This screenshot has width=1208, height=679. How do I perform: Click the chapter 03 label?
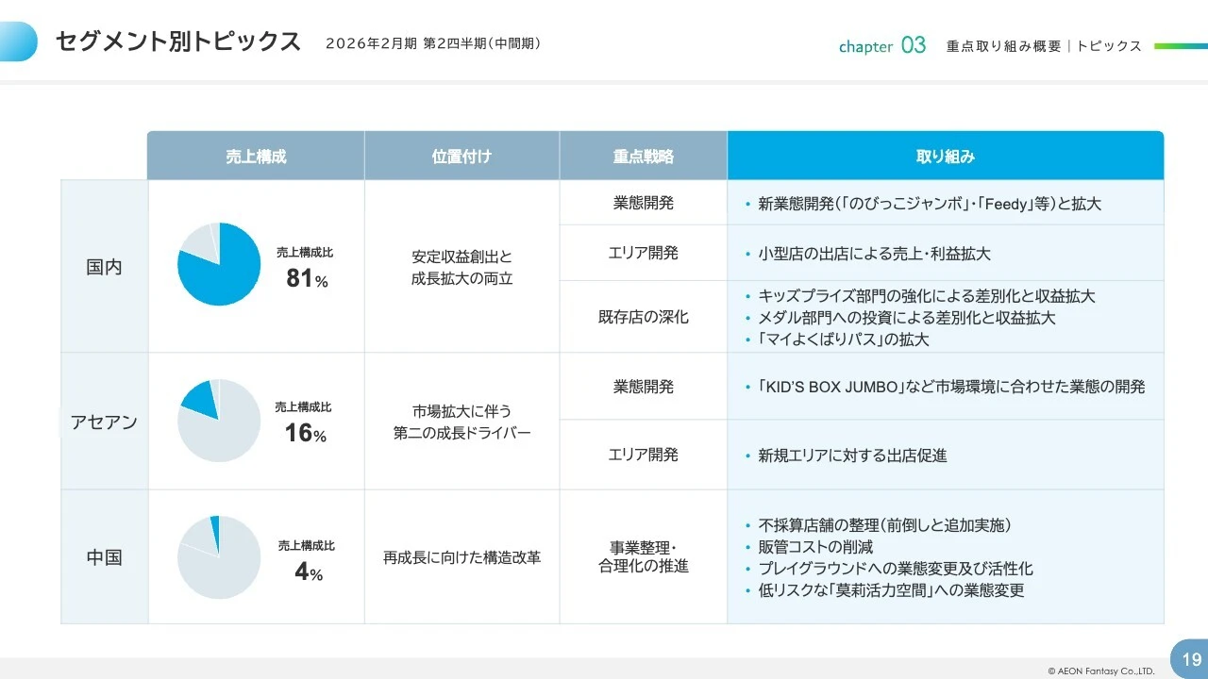click(881, 44)
